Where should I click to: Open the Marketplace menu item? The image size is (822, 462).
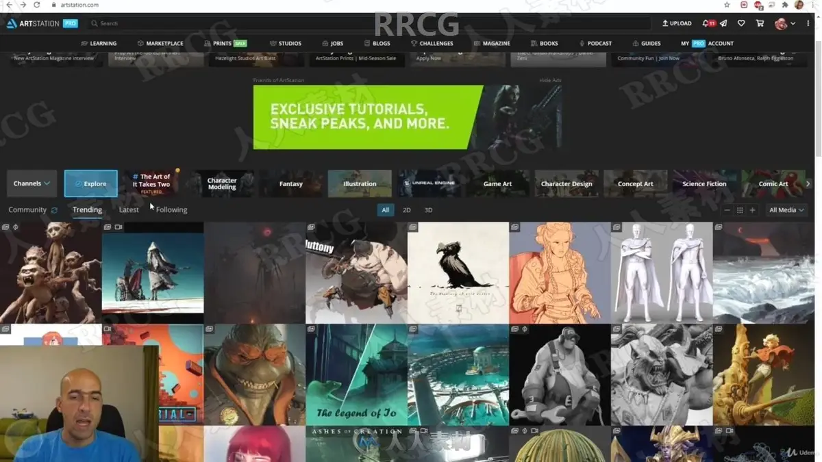click(160, 43)
